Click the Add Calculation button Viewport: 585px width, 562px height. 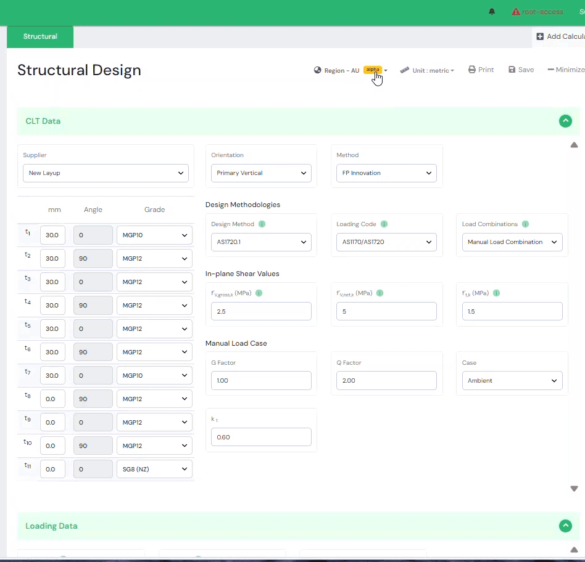pyautogui.click(x=560, y=37)
